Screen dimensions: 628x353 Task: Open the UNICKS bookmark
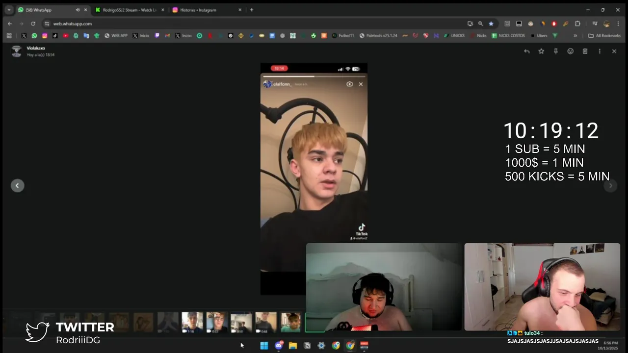tap(454, 36)
